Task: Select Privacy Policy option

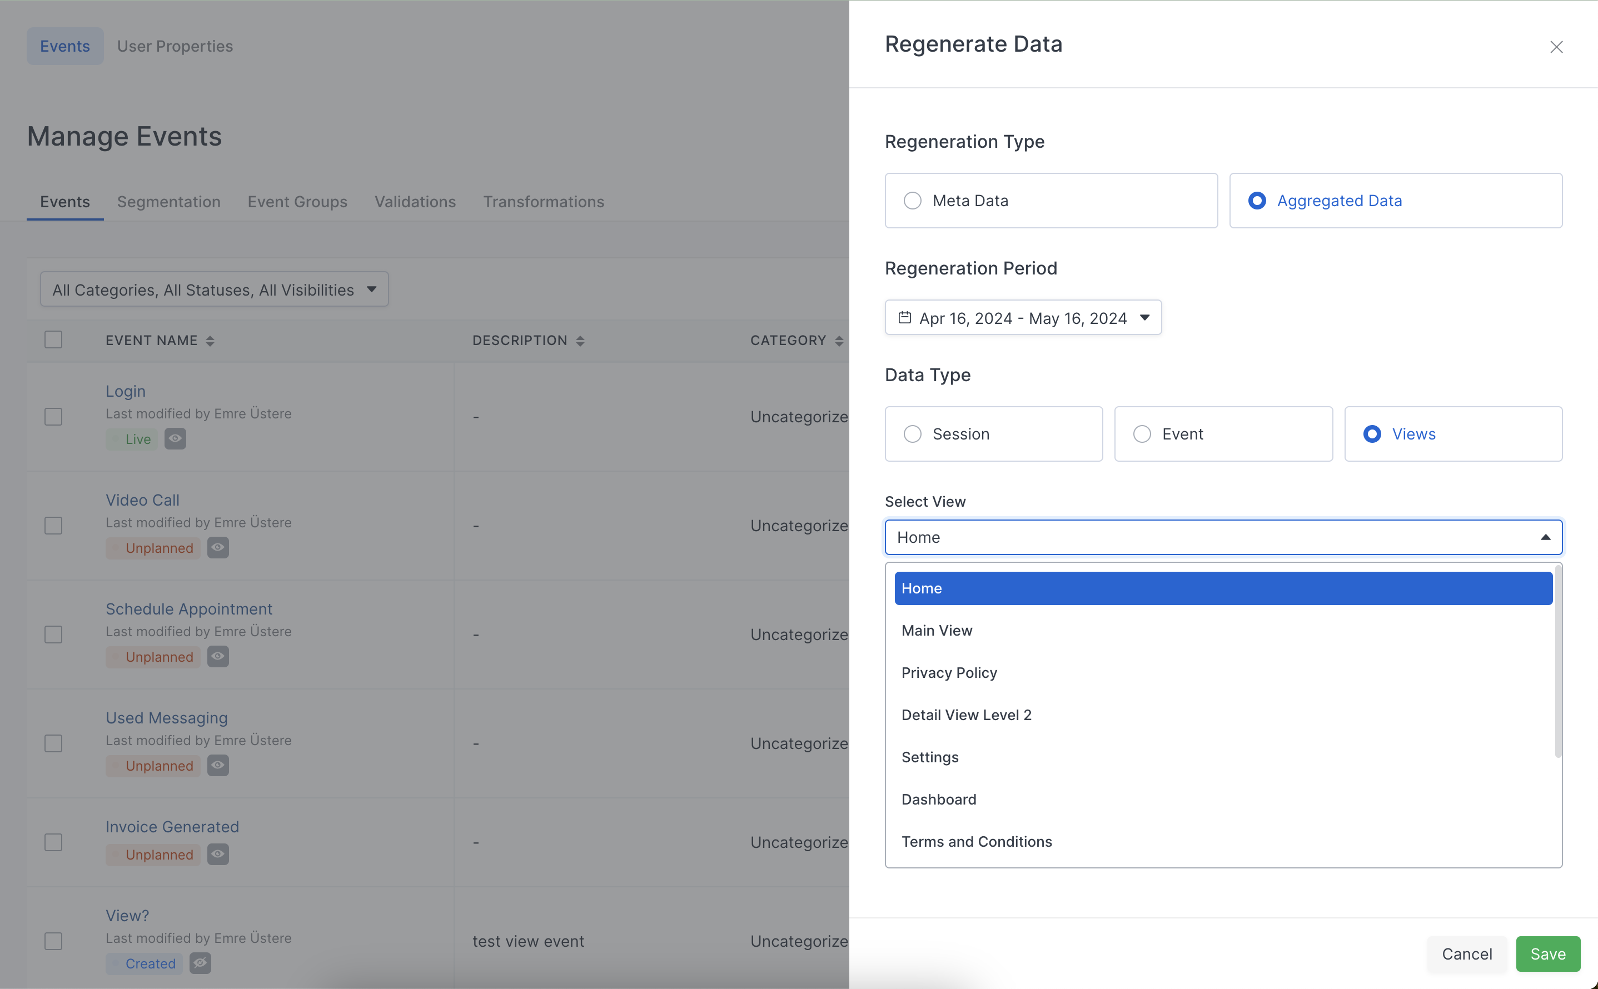Action: (1223, 673)
